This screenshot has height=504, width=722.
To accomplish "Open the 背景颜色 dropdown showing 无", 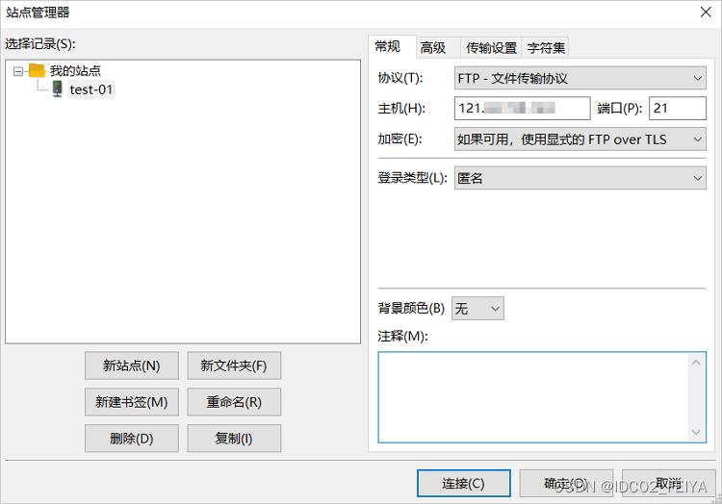I will 477,308.
